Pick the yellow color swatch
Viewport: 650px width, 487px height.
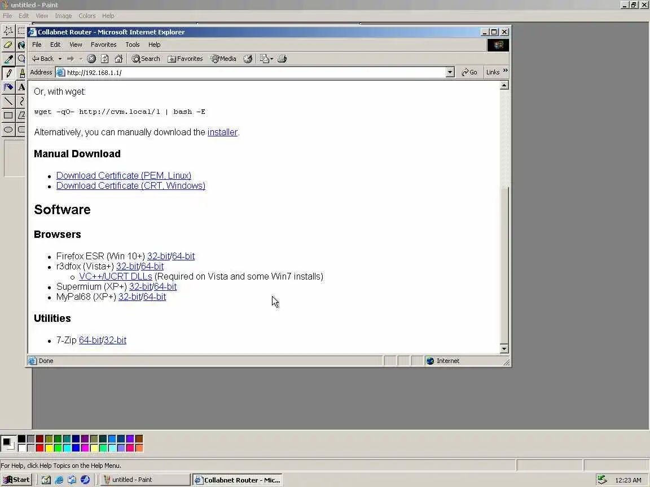[49, 448]
